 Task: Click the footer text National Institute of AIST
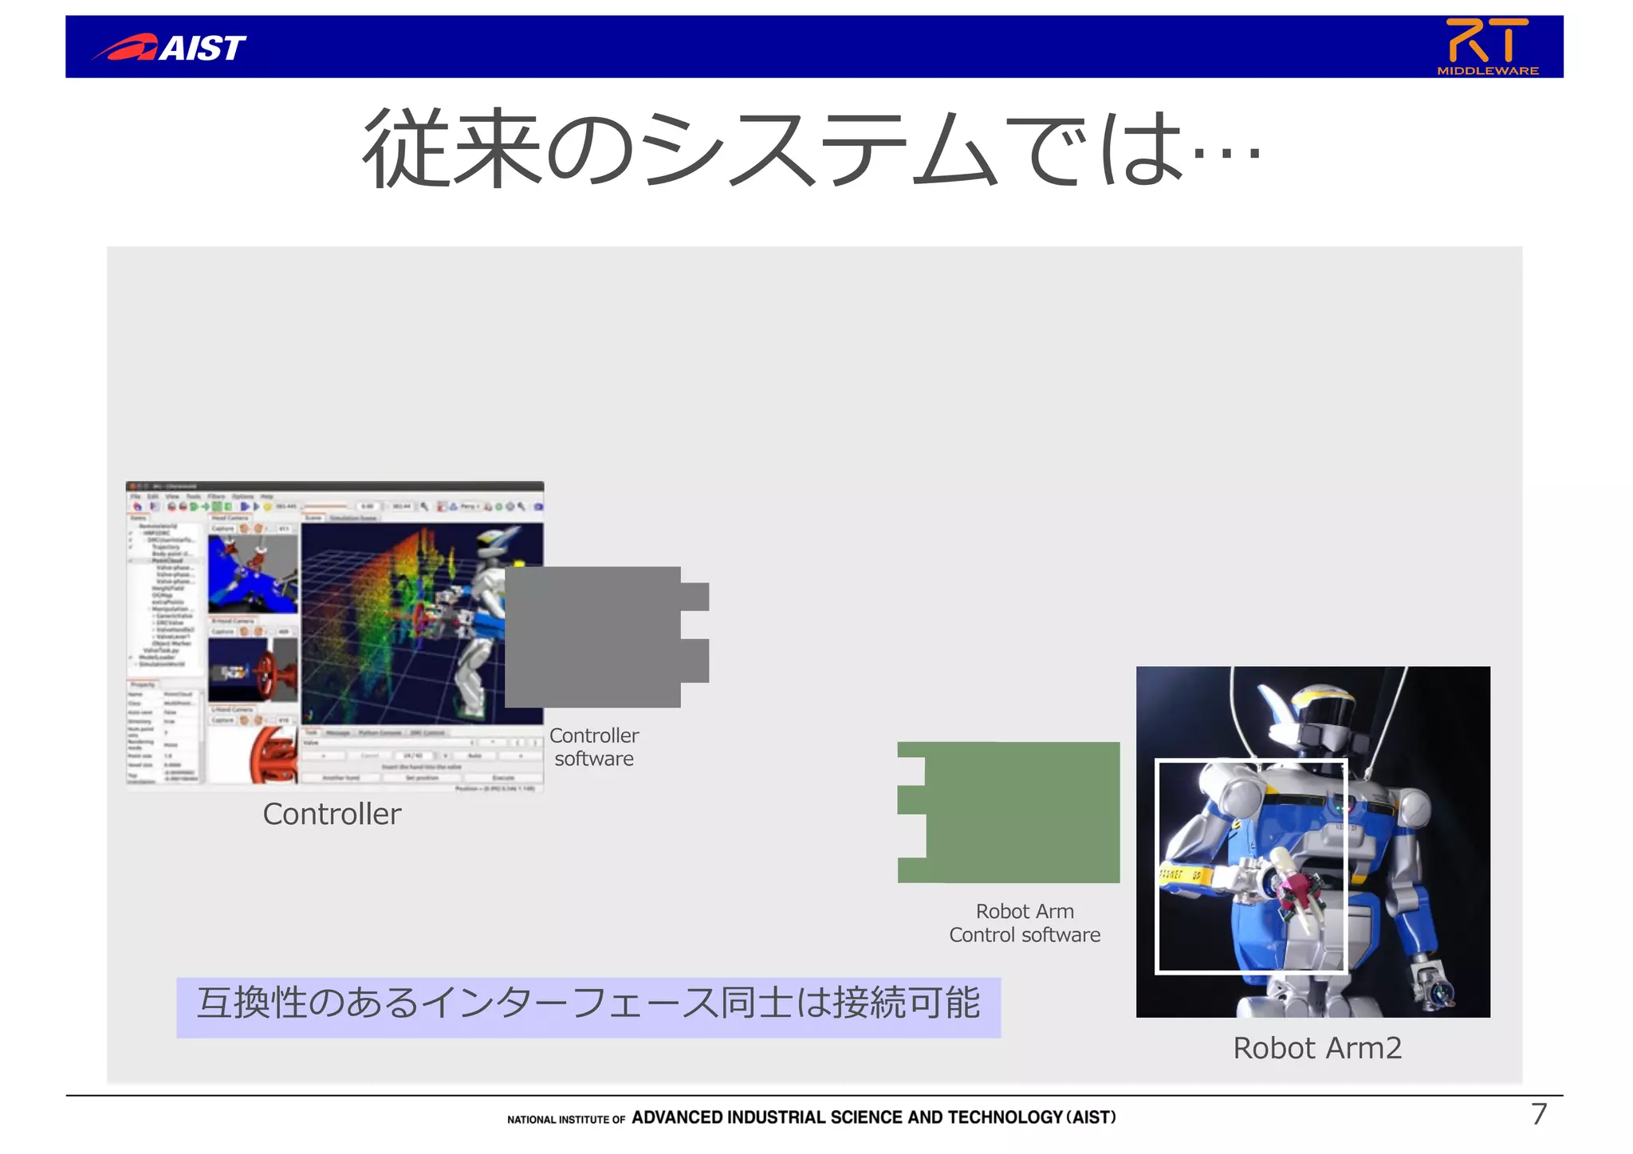pos(812,1117)
